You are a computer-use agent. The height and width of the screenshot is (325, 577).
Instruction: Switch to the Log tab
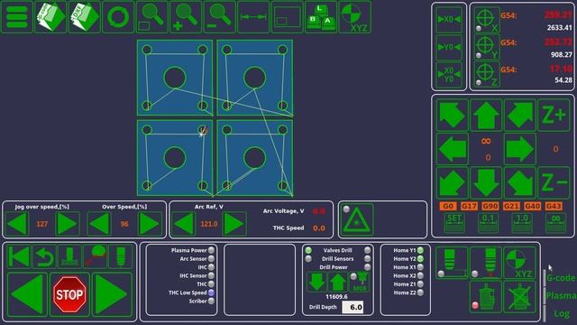[562, 314]
